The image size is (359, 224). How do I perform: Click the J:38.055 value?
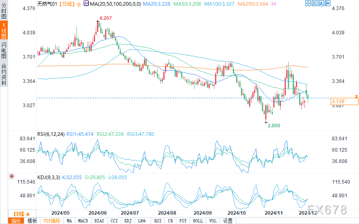pos(118,177)
